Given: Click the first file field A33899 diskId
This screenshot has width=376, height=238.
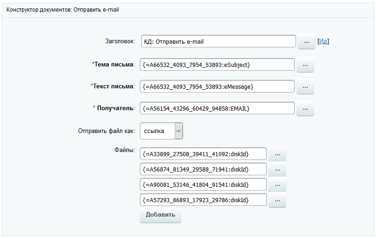Looking at the screenshot, I should 204,154.
